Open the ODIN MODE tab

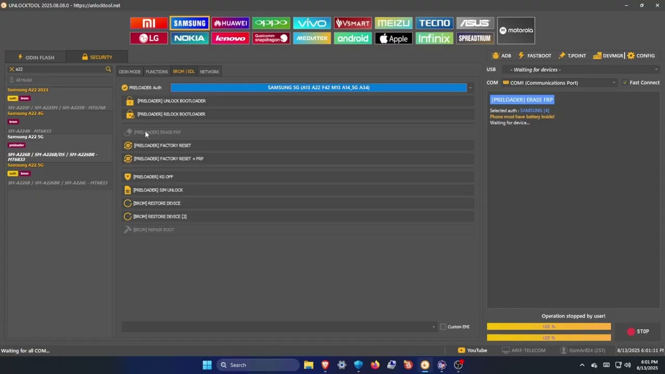coord(130,72)
